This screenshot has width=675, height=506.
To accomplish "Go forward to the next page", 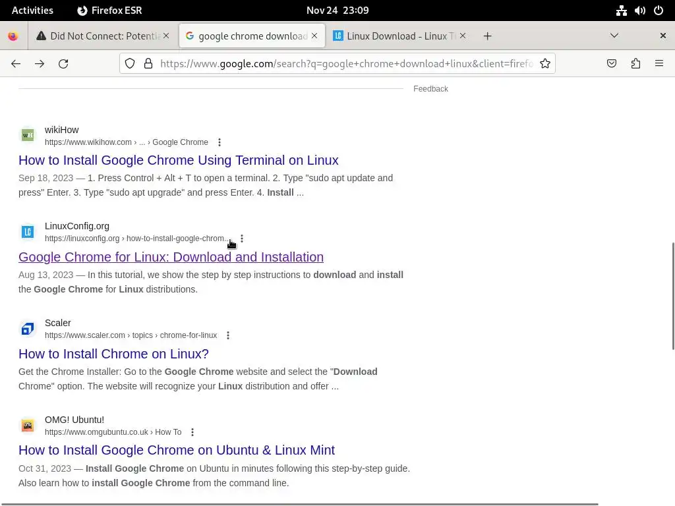I will point(40,64).
